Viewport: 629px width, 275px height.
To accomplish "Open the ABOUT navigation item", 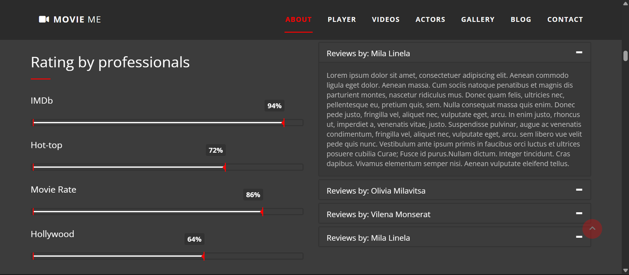I will [298, 20].
